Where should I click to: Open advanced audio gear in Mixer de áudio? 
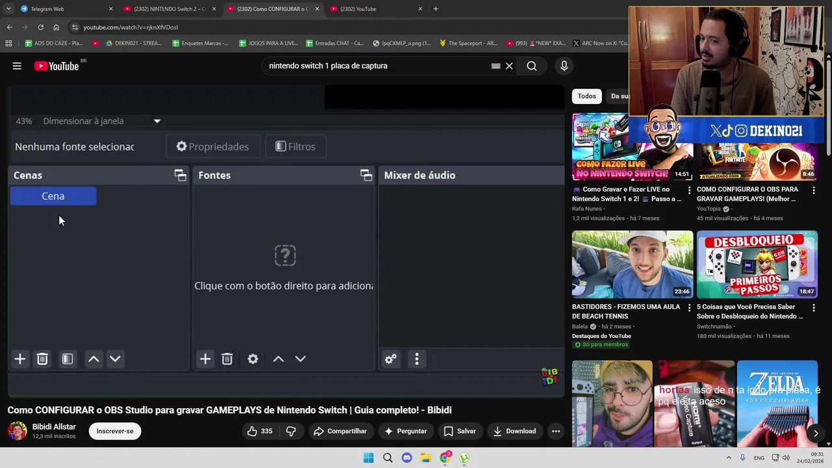pos(391,359)
